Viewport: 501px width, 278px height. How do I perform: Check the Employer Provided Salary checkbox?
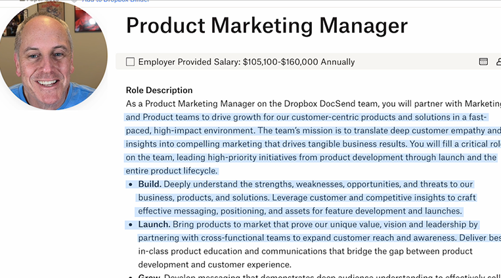point(130,62)
